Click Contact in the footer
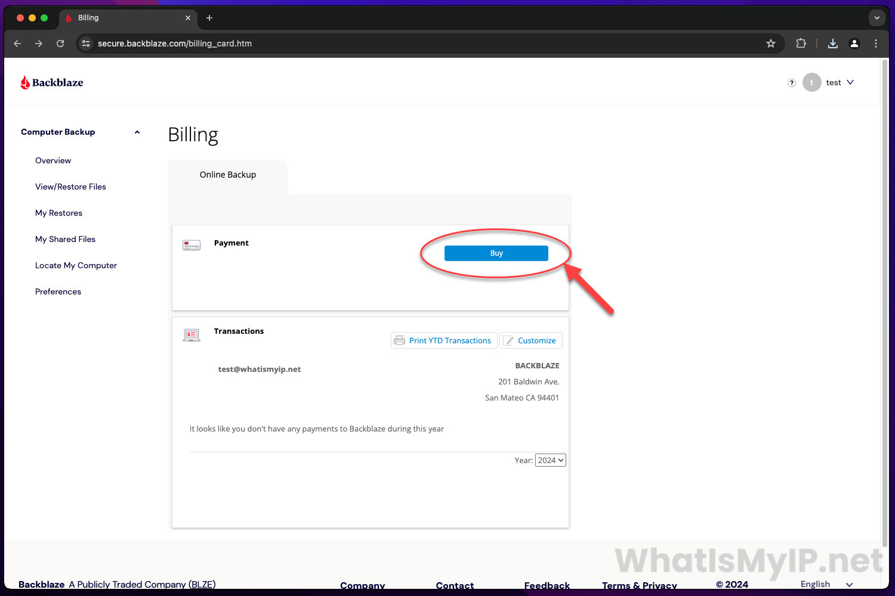 pyautogui.click(x=455, y=585)
